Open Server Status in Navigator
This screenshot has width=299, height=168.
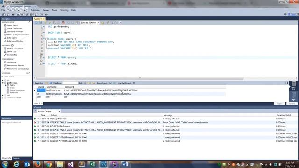[13, 25]
